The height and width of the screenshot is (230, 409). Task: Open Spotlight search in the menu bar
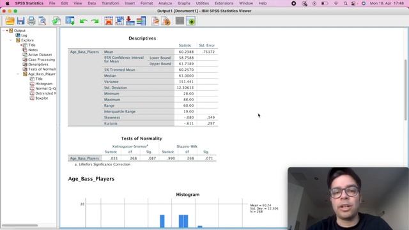pyautogui.click(x=345, y=3)
